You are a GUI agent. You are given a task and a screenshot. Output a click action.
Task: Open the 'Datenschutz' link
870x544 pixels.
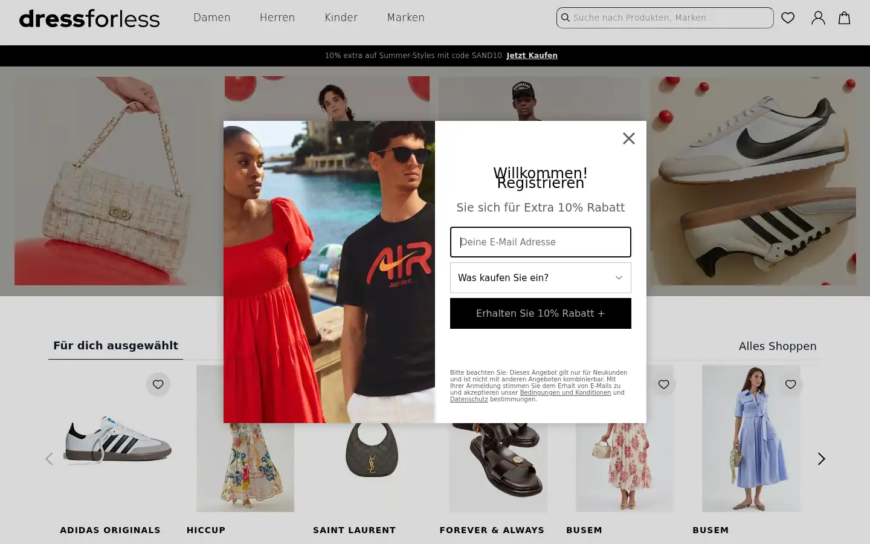point(469,400)
